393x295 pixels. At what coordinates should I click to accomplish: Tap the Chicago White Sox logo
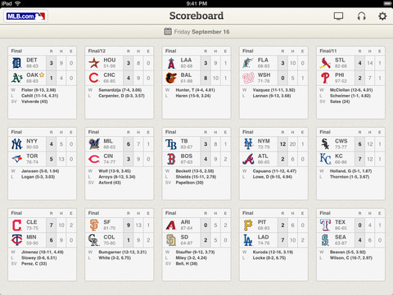point(325,144)
